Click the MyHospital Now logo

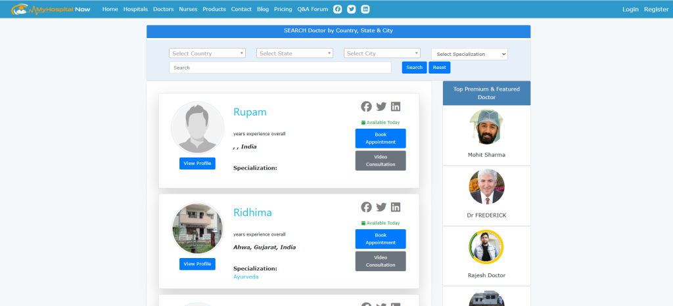point(51,9)
